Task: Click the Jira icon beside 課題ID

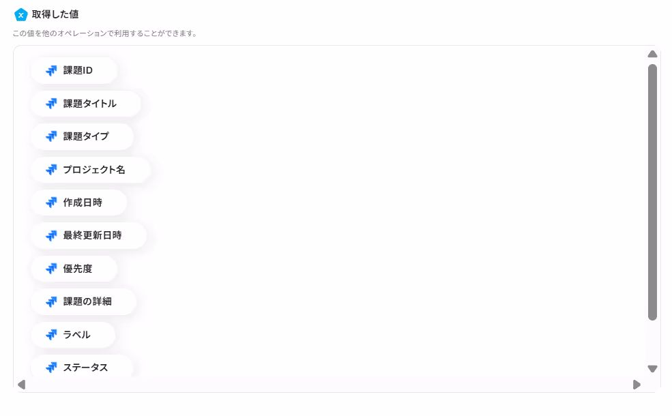Action: [x=51, y=70]
